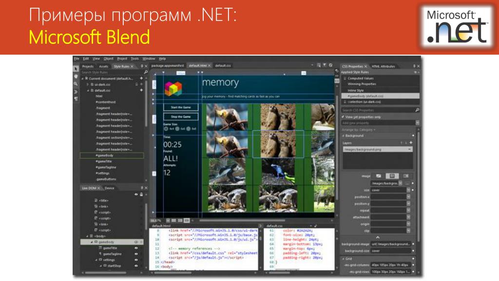This screenshot has width=499, height=281.
Task: Click the browse ellipsis button for image path
Action: (x=407, y=183)
